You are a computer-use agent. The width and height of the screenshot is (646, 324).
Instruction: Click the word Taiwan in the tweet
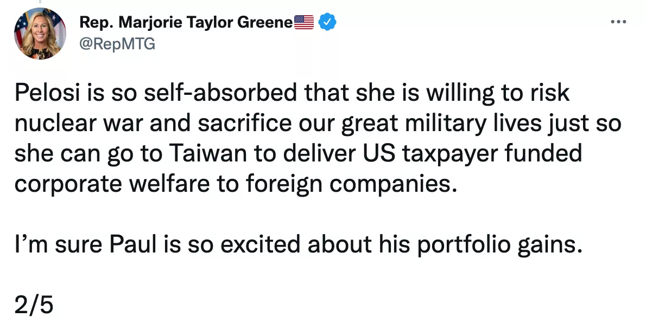pos(208,153)
